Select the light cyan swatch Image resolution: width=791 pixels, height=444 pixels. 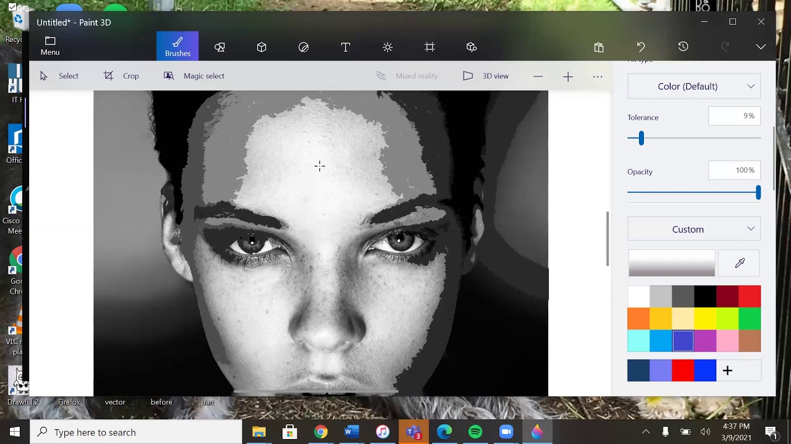pos(638,341)
